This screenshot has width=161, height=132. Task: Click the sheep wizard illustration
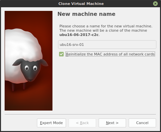pyautogui.click(x=28, y=61)
